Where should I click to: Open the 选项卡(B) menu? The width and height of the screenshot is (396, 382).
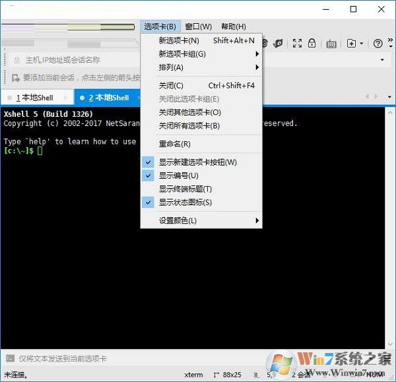160,26
